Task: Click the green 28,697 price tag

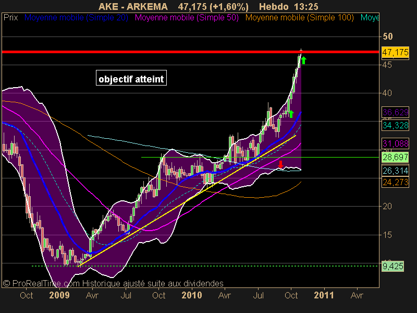Action: click(395, 157)
